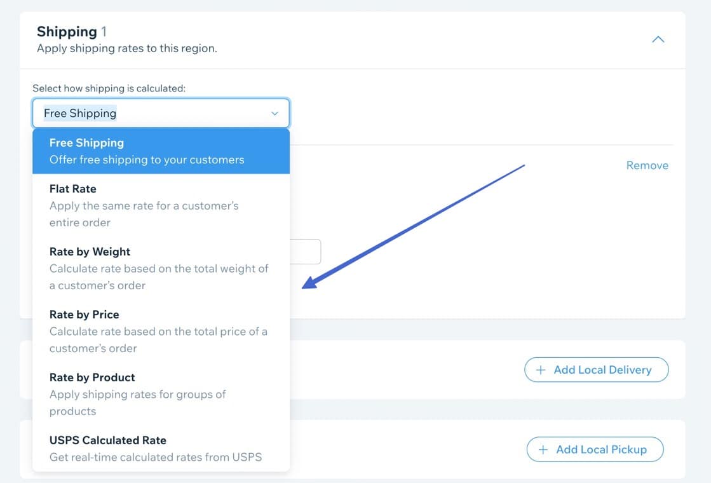Click the shipping calculation dropdown arrow
The height and width of the screenshot is (483, 711).
275,114
